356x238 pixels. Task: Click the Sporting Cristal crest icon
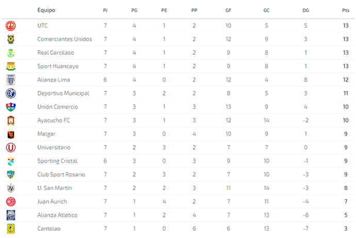coord(11,161)
